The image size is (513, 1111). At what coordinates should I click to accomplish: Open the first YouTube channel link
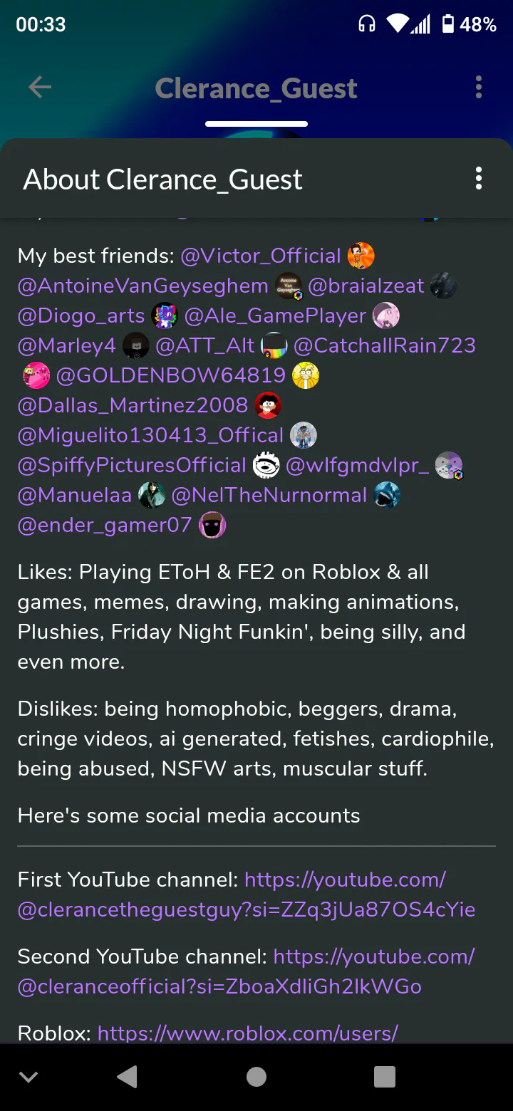tap(247, 894)
